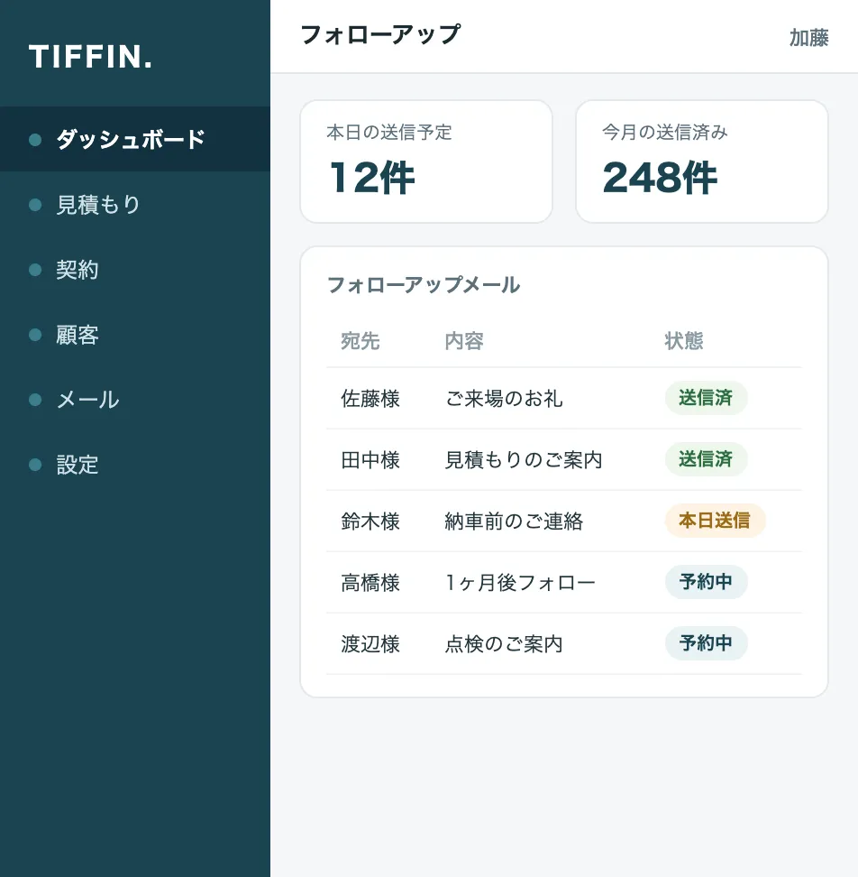Open the 顧客 page in sidebar

click(x=135, y=335)
